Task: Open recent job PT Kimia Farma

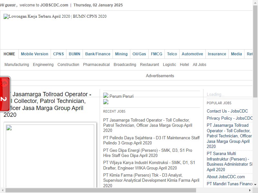Action: 151,180
